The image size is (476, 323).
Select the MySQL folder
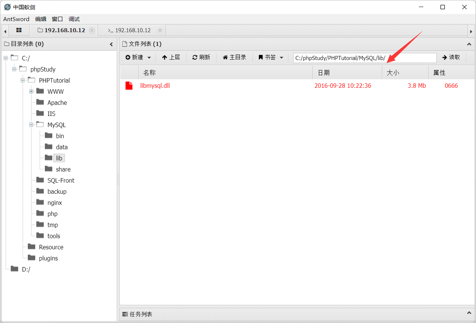click(51, 124)
